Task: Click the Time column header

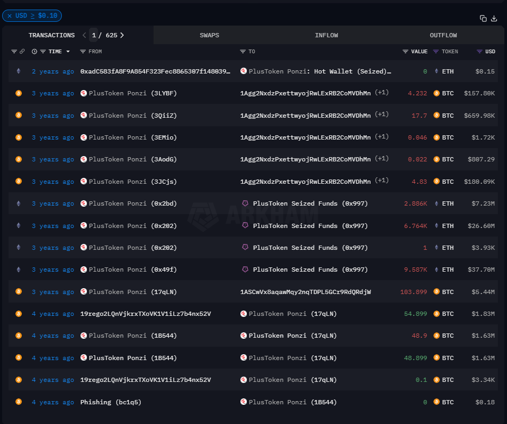Action: tap(55, 51)
